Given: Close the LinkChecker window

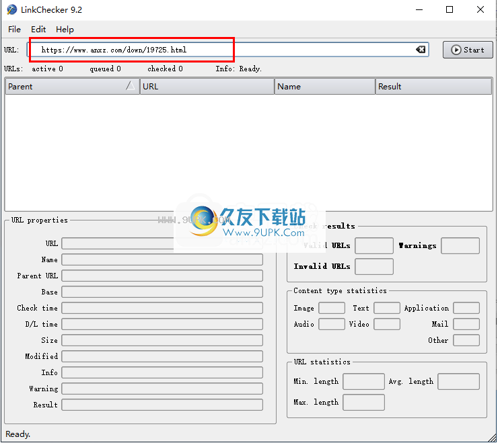Looking at the screenshot, I should tap(480, 9).
